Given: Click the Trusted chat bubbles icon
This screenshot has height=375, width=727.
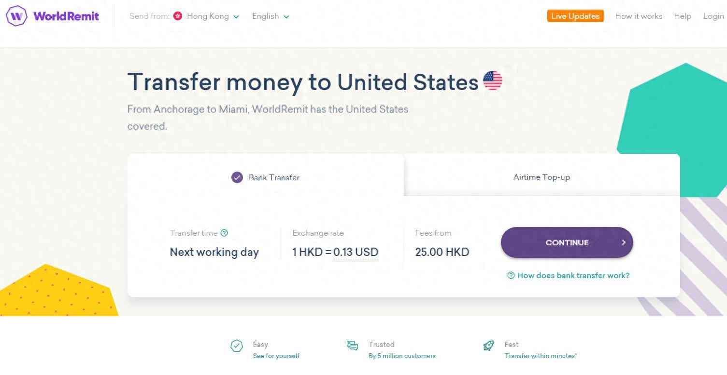Looking at the screenshot, I should tap(352, 345).
